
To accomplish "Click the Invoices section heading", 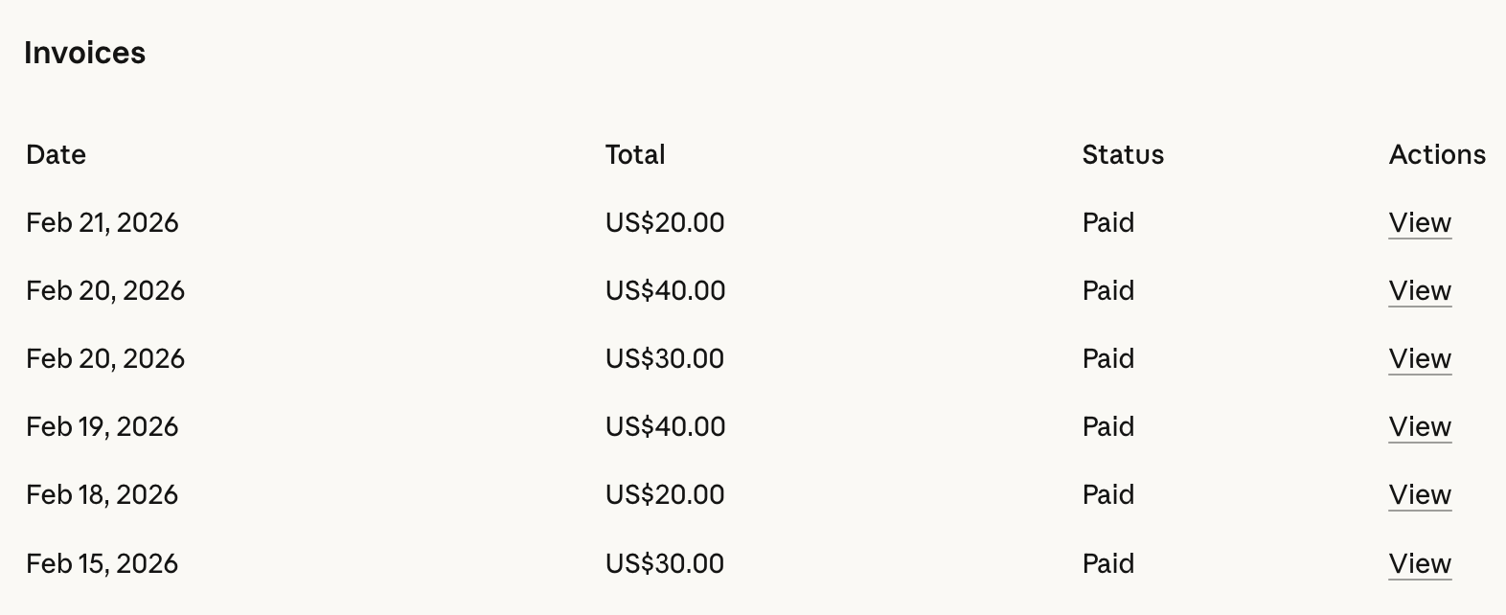I will tap(84, 53).
